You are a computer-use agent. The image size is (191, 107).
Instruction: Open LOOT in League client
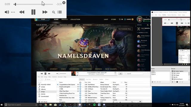pos(106,19)
